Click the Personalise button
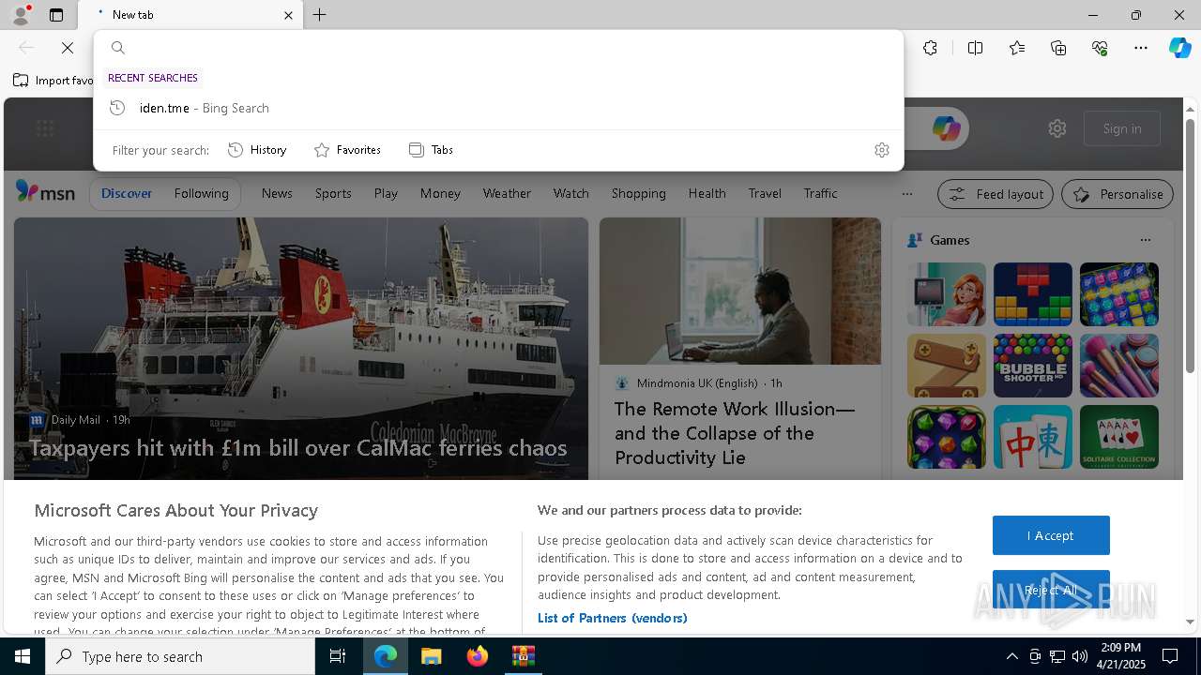 [x=1117, y=194]
